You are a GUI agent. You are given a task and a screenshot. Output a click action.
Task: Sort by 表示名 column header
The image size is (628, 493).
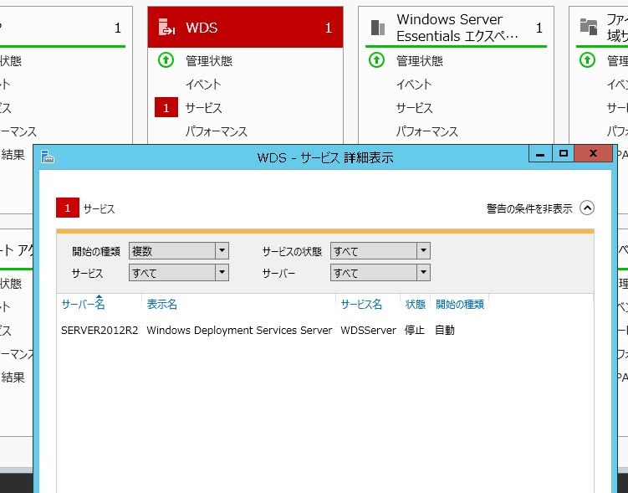pyautogui.click(x=161, y=304)
